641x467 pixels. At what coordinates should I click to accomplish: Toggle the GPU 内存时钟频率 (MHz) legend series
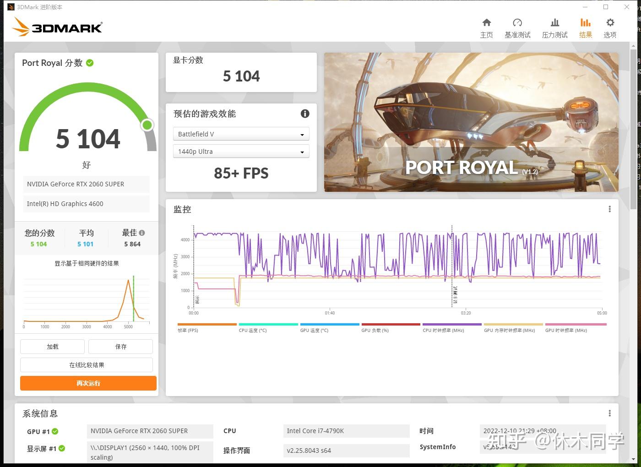[x=513, y=328]
